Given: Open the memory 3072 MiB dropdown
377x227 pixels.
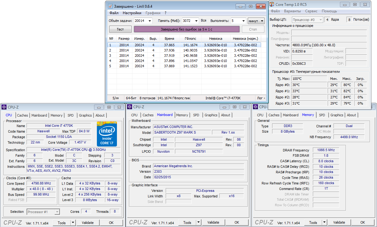Looking at the screenshot, I should 196,21.
